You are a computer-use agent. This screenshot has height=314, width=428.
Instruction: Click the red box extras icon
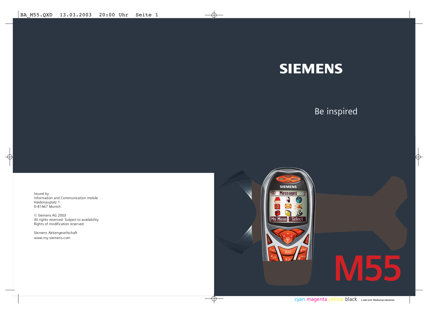[277, 213]
